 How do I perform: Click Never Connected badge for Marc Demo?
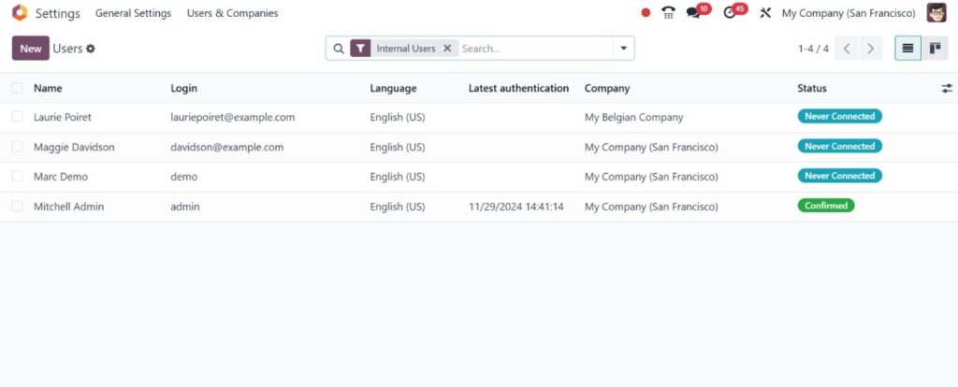click(839, 176)
